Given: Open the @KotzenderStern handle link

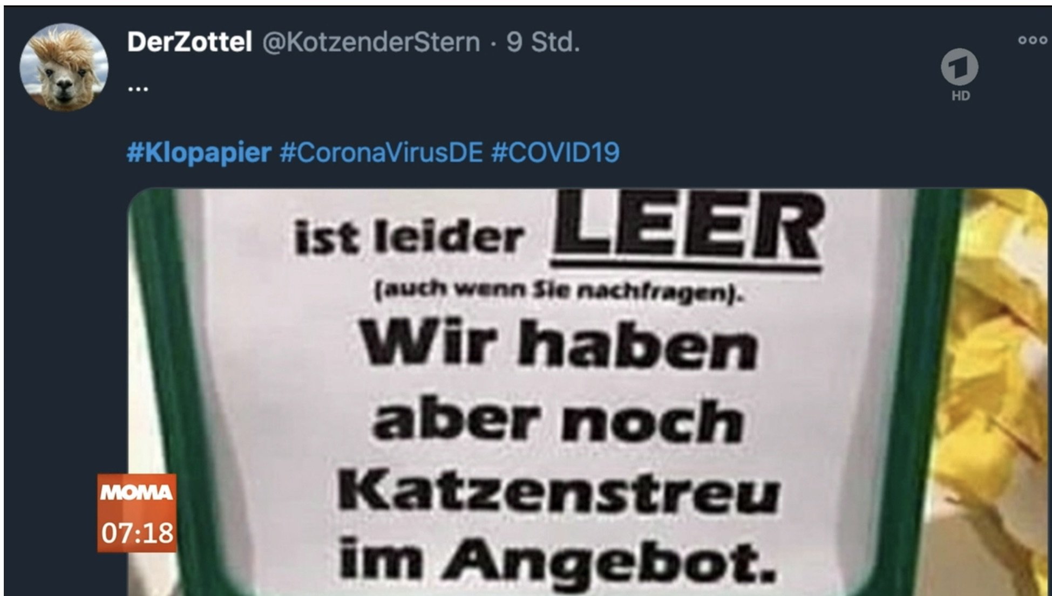Looking at the screenshot, I should tap(371, 42).
